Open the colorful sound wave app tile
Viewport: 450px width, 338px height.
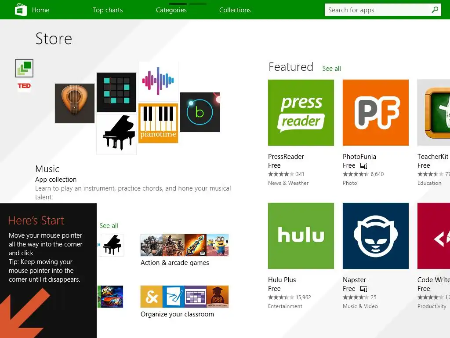point(158,81)
